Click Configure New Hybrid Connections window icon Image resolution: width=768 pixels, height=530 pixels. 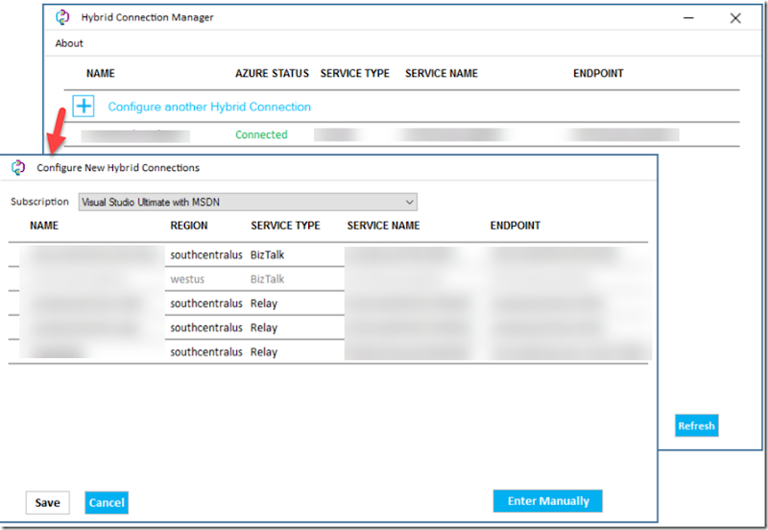point(18,167)
